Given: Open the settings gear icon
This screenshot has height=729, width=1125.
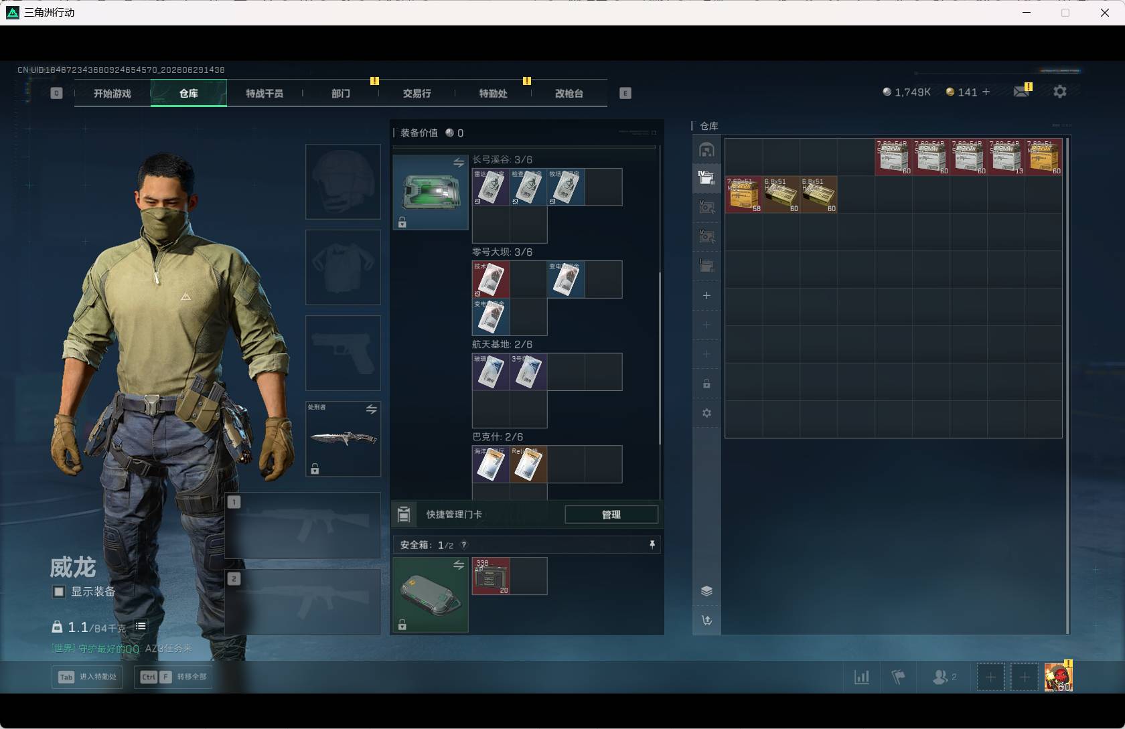Looking at the screenshot, I should (x=1059, y=92).
